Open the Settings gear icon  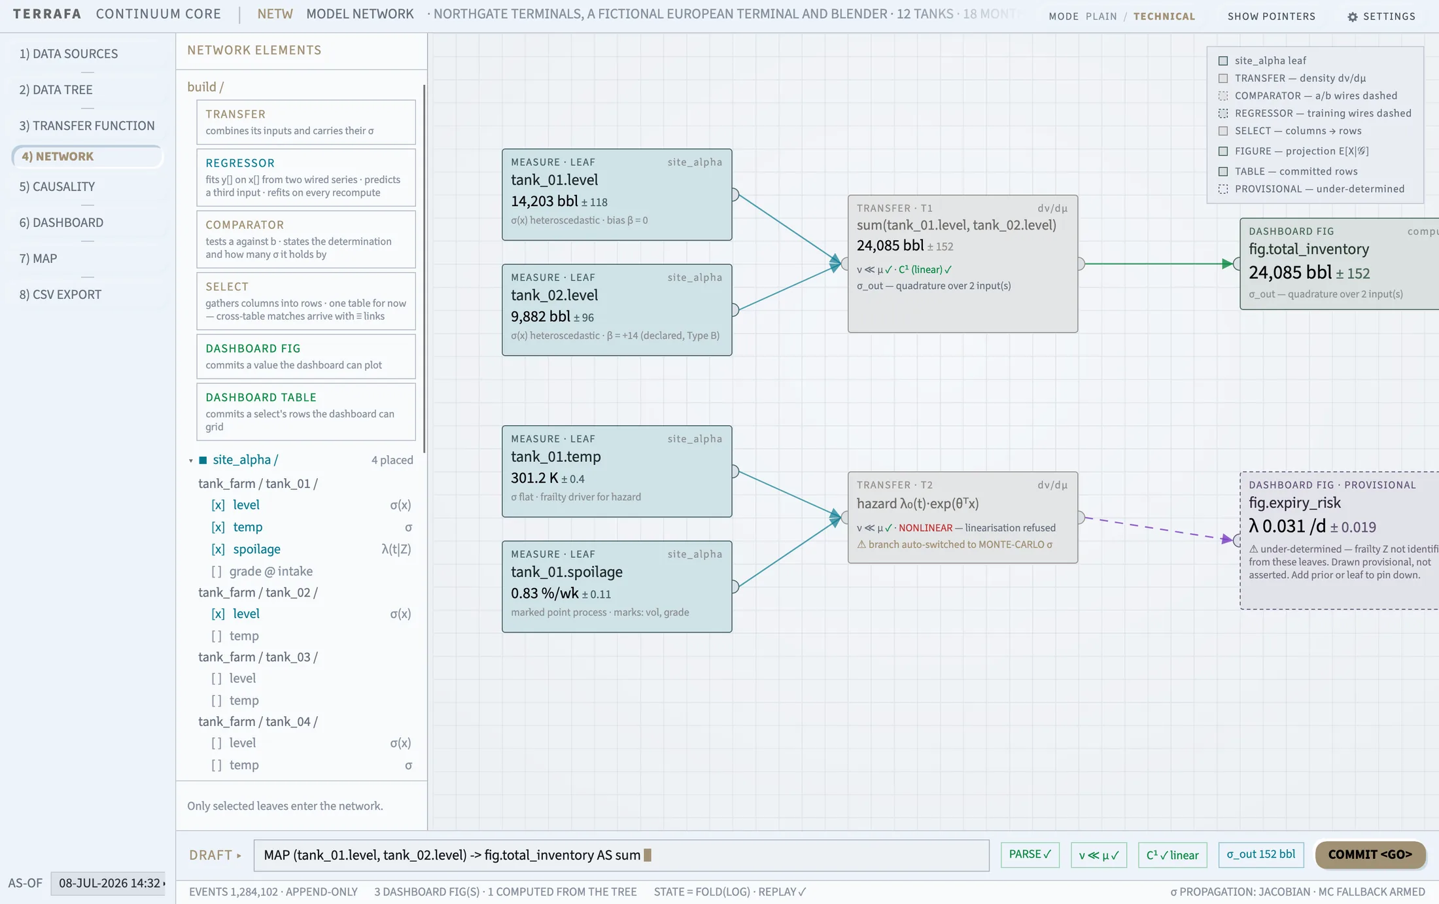point(1353,16)
